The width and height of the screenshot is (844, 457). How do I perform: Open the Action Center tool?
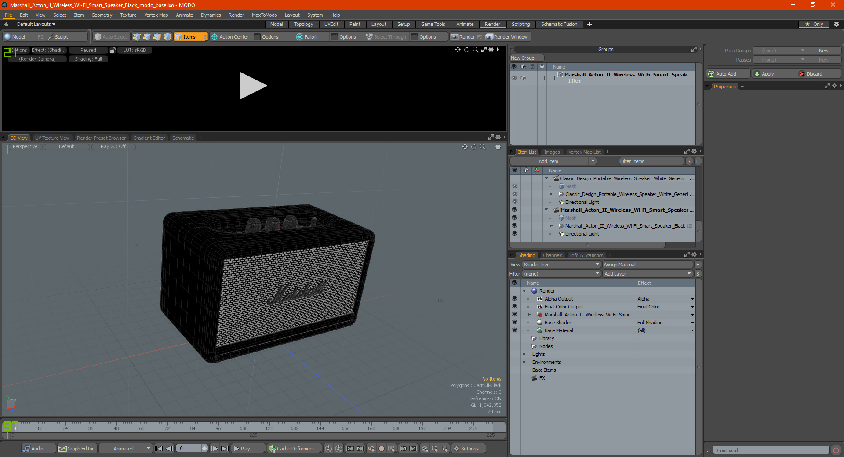point(230,37)
